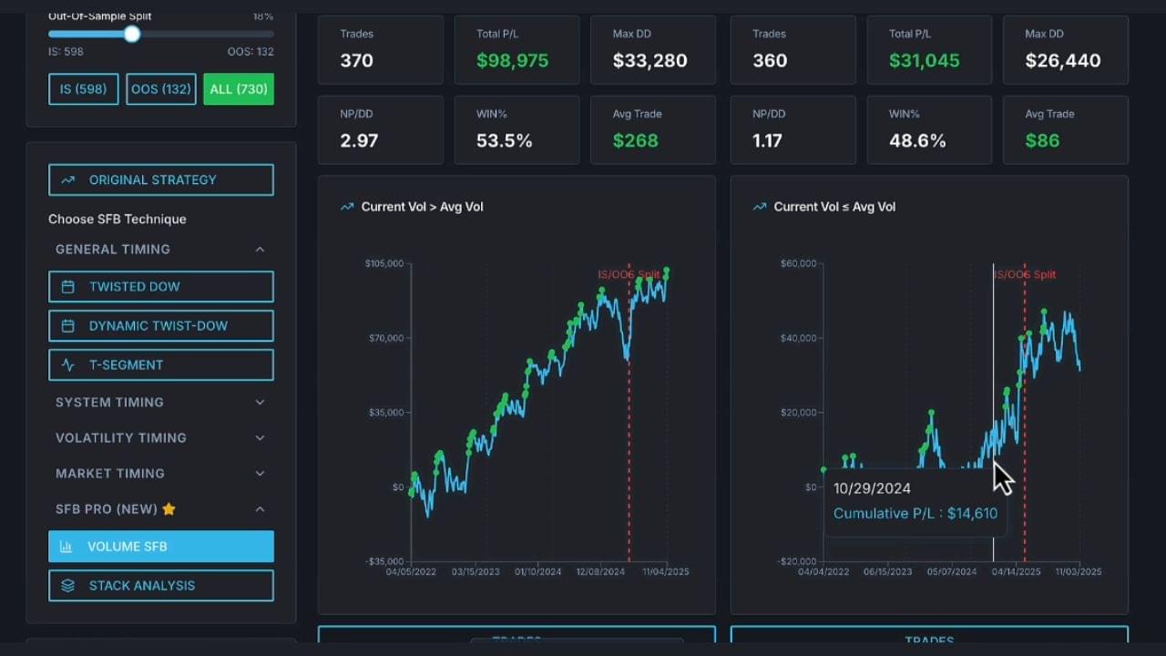Screen dimensions: 1166x656
Task: Click the pulse icon beside T-Segment
Action: point(67,365)
